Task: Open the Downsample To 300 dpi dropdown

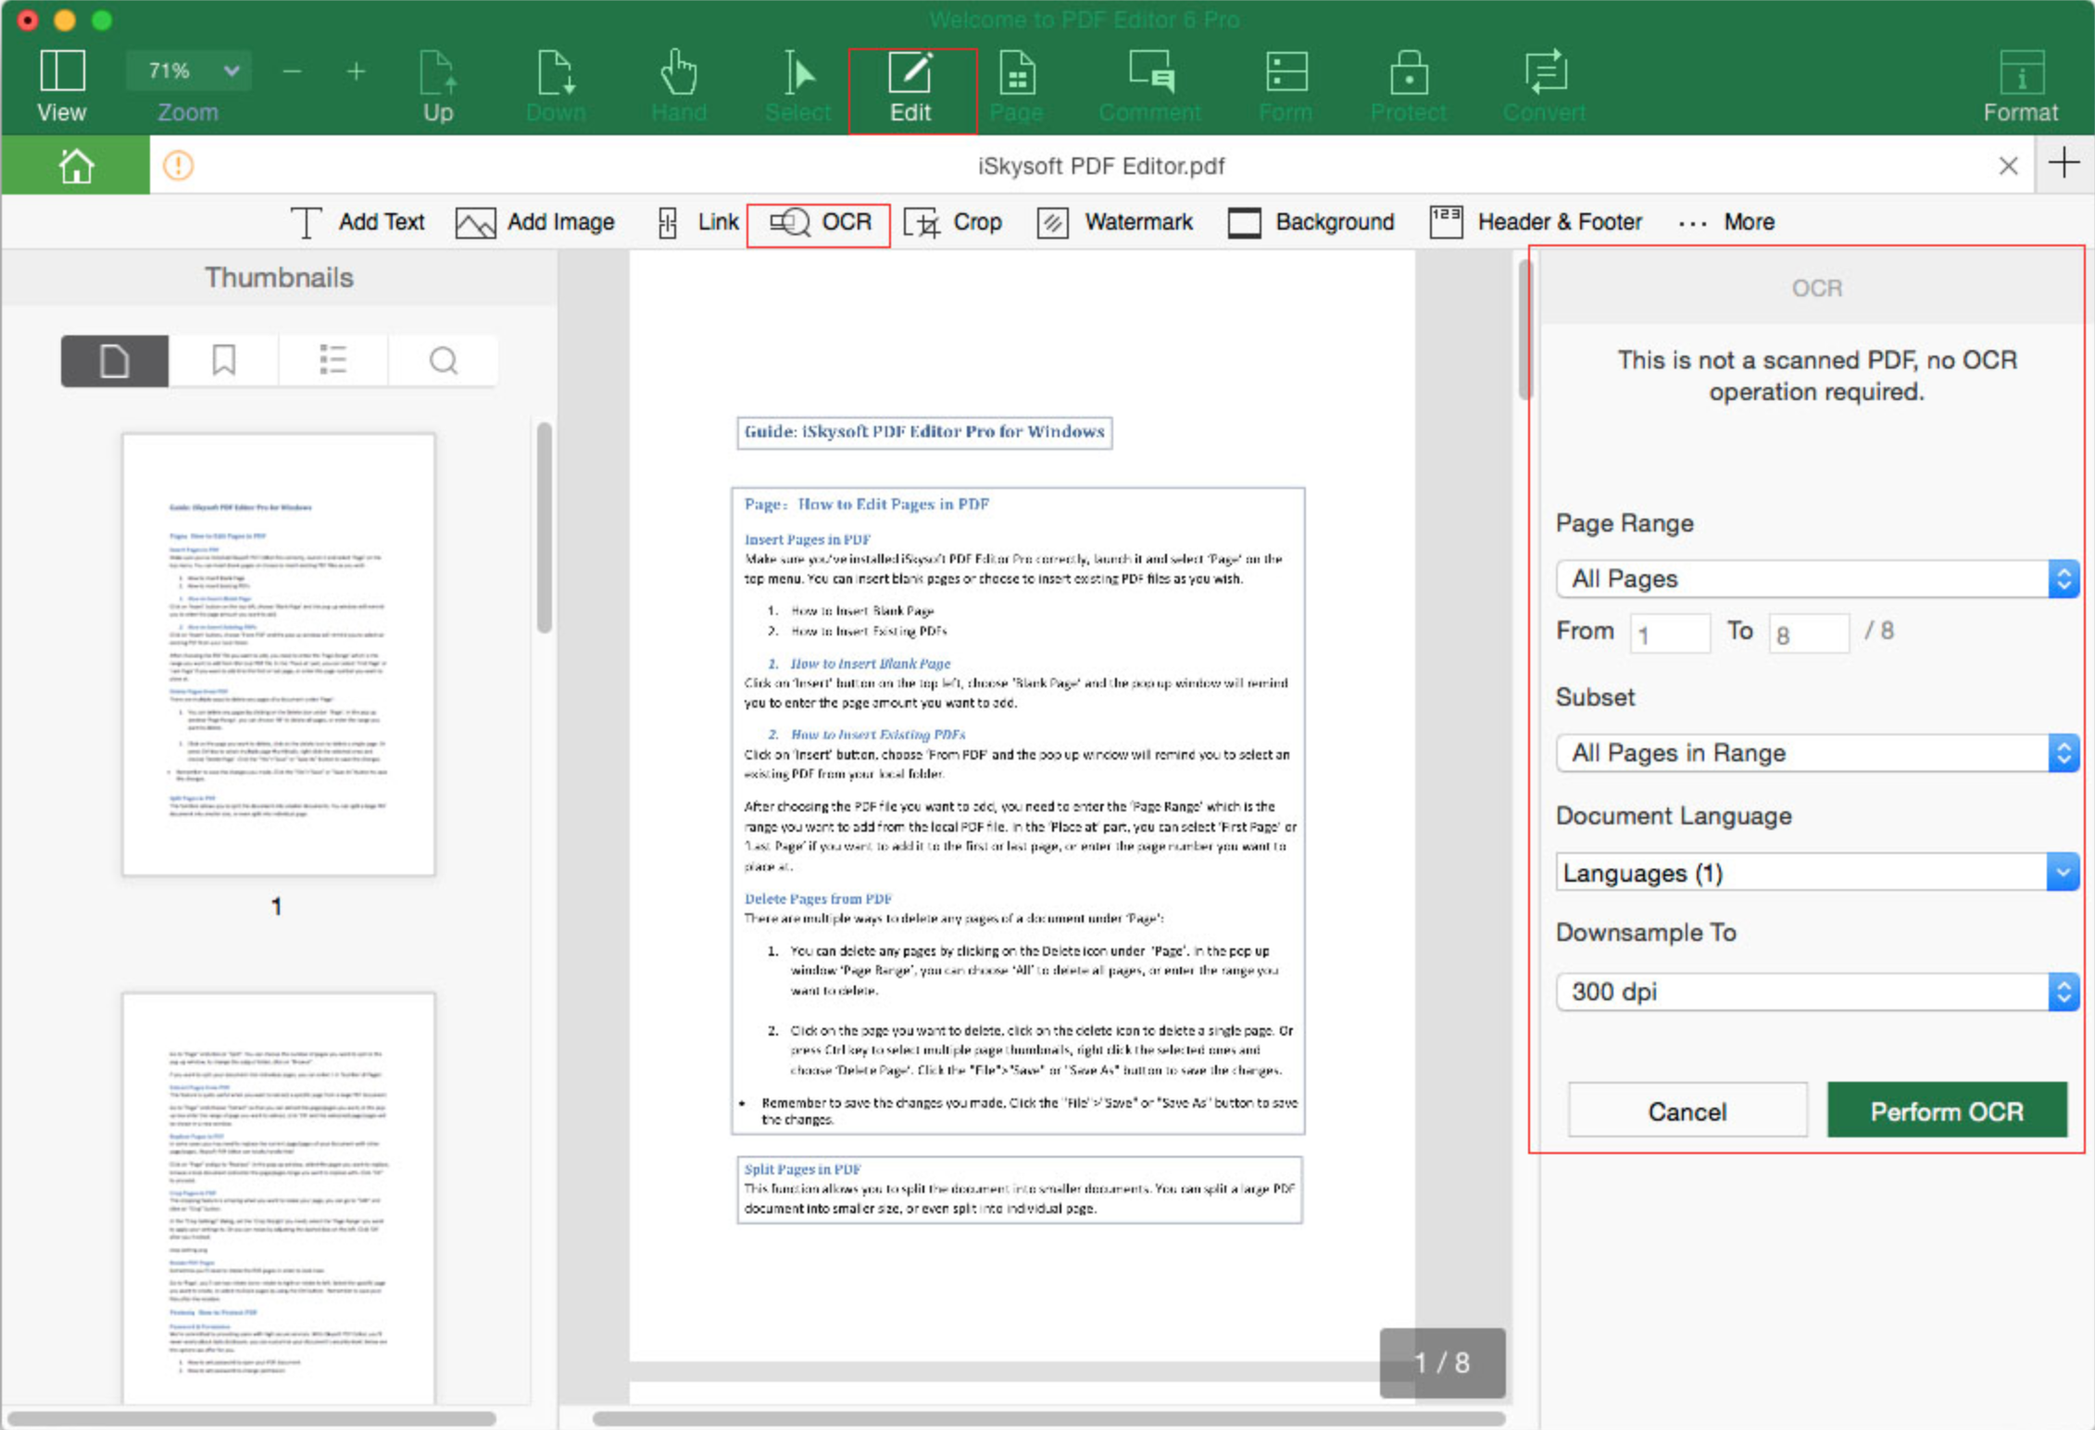Action: [1818, 992]
